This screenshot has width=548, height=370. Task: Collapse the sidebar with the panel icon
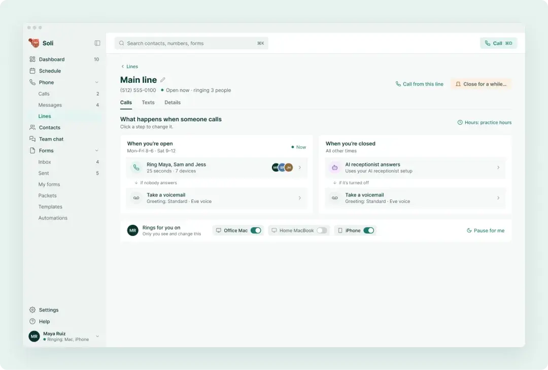97,43
